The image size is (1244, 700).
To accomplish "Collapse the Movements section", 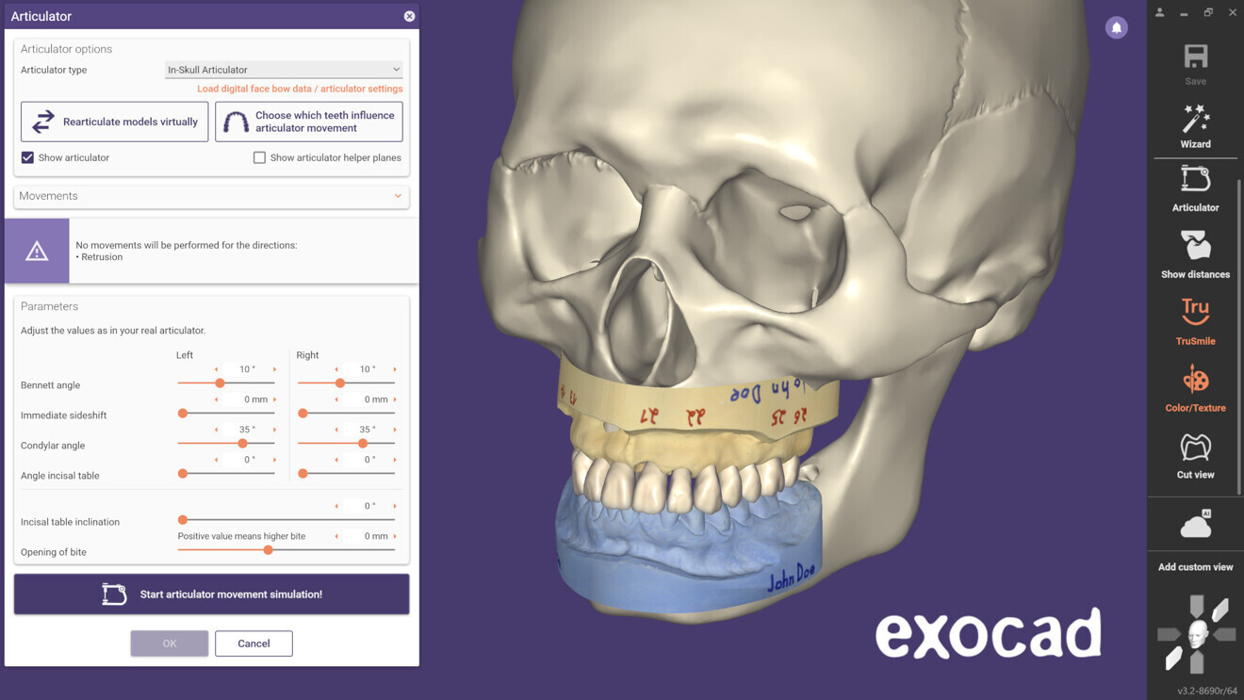I will pos(397,195).
